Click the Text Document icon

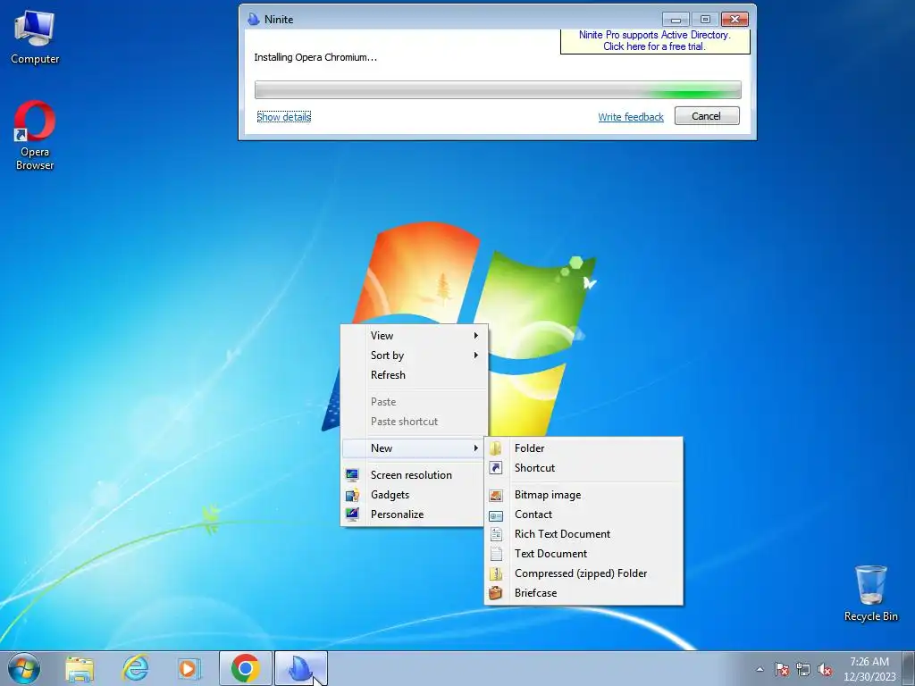(x=496, y=554)
